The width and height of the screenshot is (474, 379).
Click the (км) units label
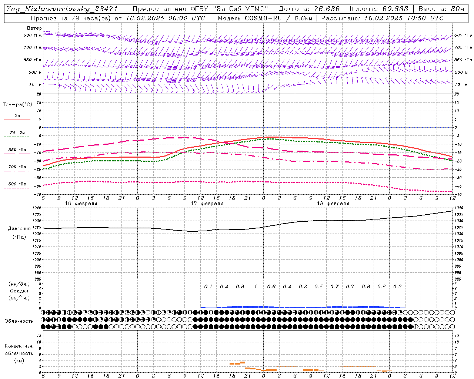(19, 360)
